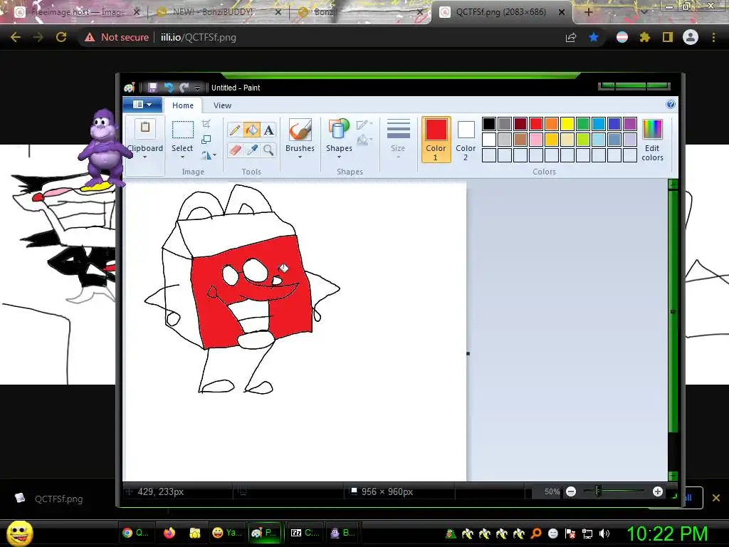Pick the purple color swatch
The height and width of the screenshot is (547, 729).
coord(630,124)
